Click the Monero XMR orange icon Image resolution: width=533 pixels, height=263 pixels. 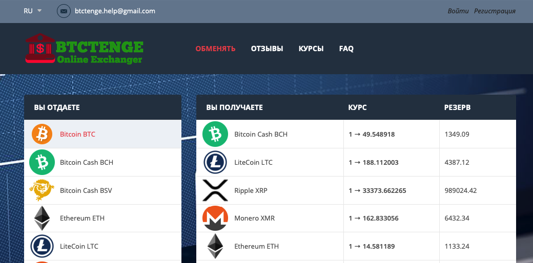click(x=215, y=218)
